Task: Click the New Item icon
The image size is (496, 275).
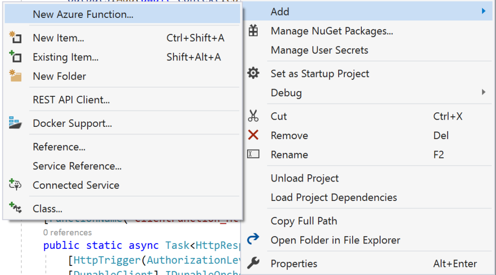Action: pyautogui.click(x=15, y=38)
